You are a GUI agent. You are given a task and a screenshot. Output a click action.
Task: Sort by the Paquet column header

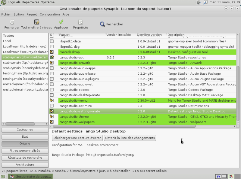click(x=82, y=35)
